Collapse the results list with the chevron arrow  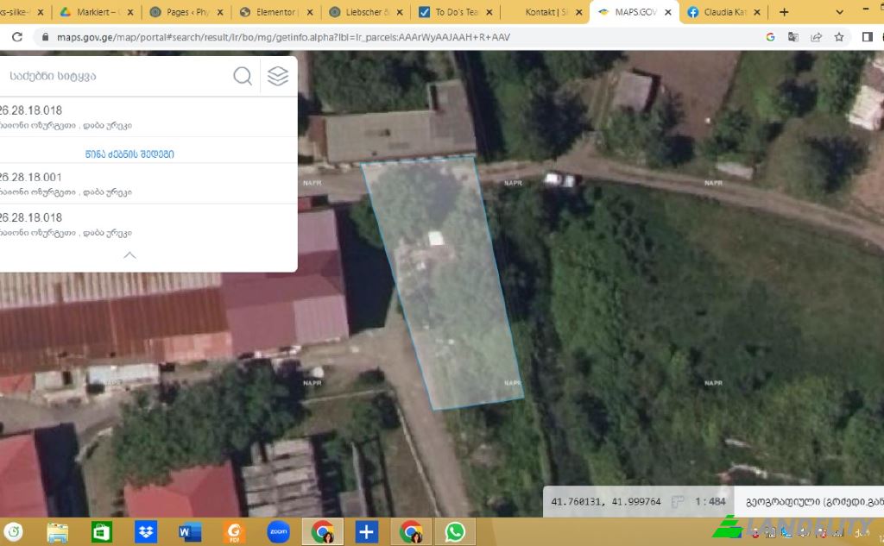129,254
